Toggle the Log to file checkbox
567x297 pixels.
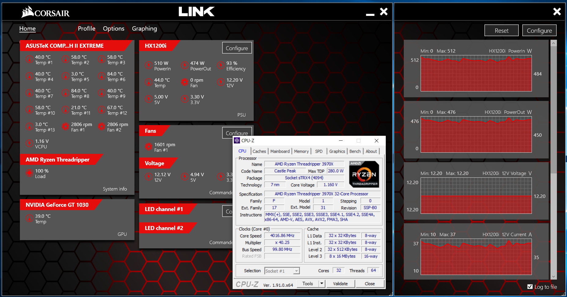click(530, 287)
